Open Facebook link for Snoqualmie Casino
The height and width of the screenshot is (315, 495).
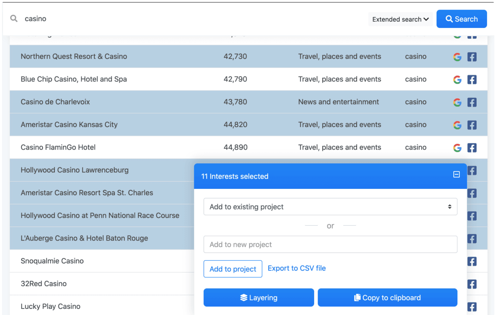472,261
